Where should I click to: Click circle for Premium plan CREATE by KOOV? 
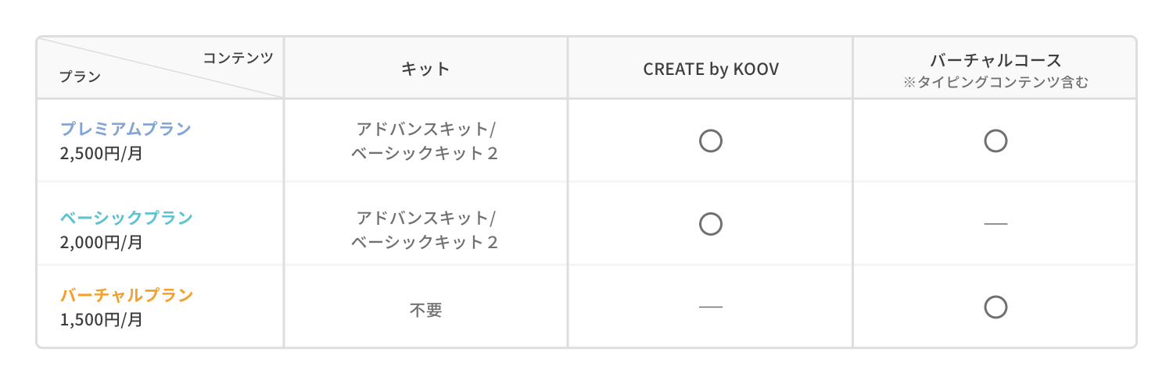(710, 141)
